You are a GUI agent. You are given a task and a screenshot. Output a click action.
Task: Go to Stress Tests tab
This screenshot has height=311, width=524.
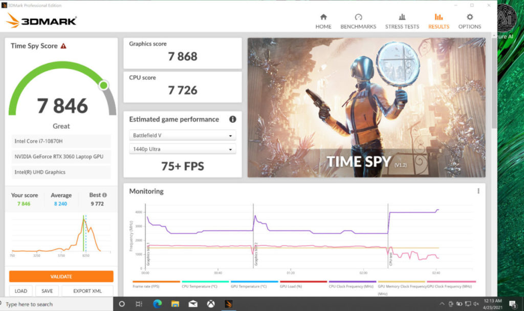coord(402,22)
